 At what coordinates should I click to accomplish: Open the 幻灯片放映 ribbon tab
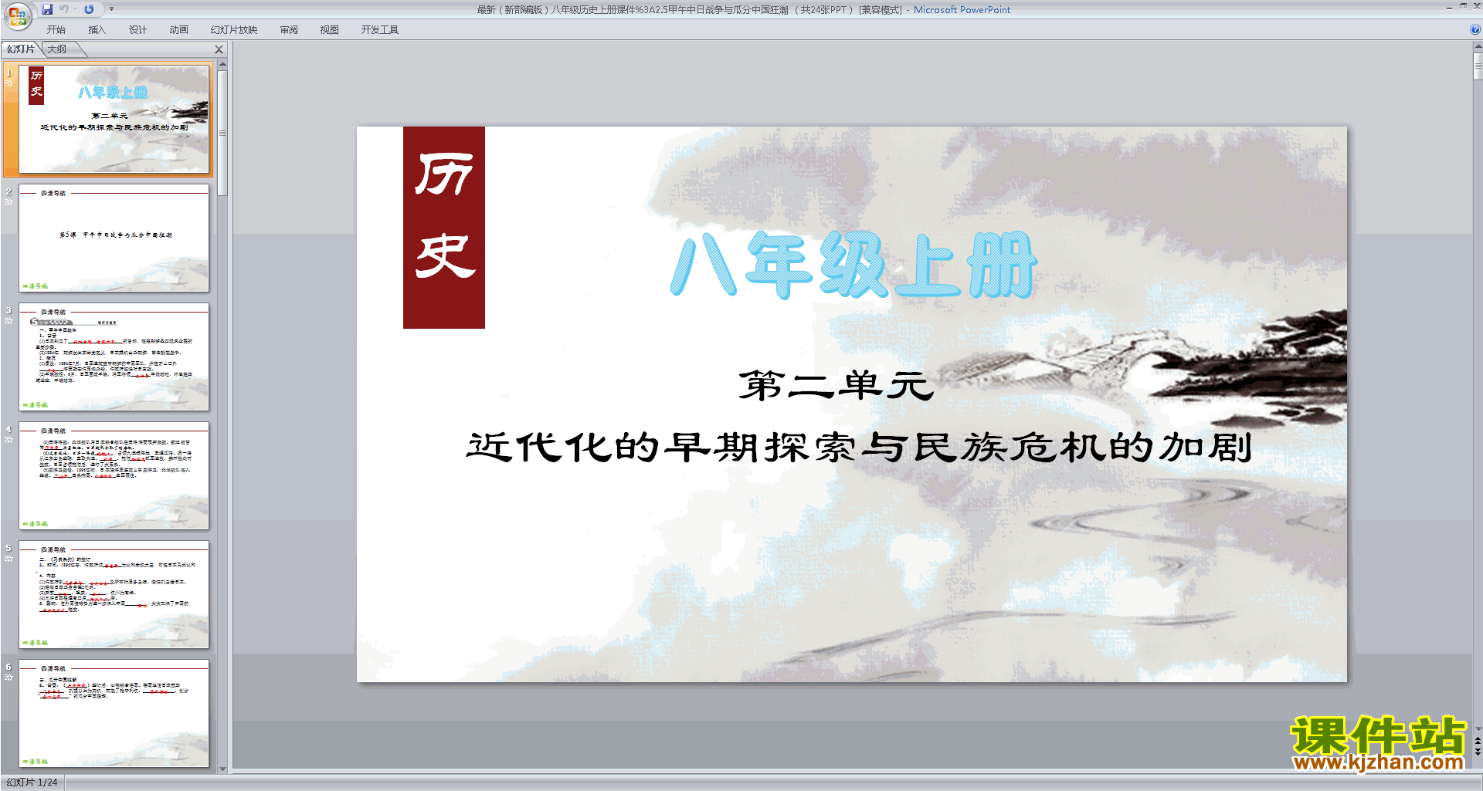click(x=234, y=29)
